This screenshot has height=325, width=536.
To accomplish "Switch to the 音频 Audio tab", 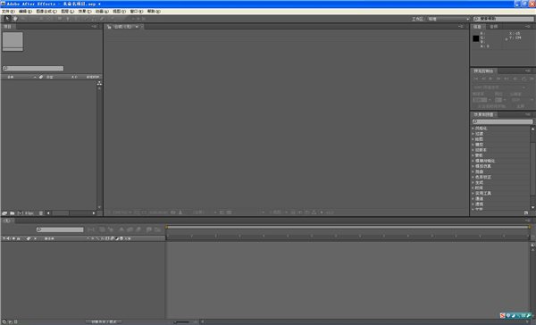I will [494, 26].
